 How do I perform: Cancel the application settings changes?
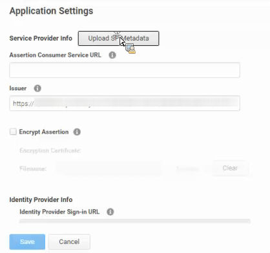(69, 241)
